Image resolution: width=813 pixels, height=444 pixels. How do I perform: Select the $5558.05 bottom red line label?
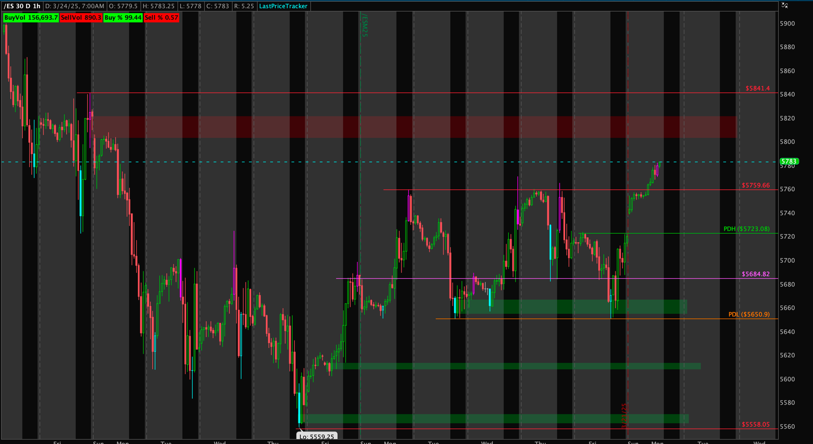(x=755, y=424)
